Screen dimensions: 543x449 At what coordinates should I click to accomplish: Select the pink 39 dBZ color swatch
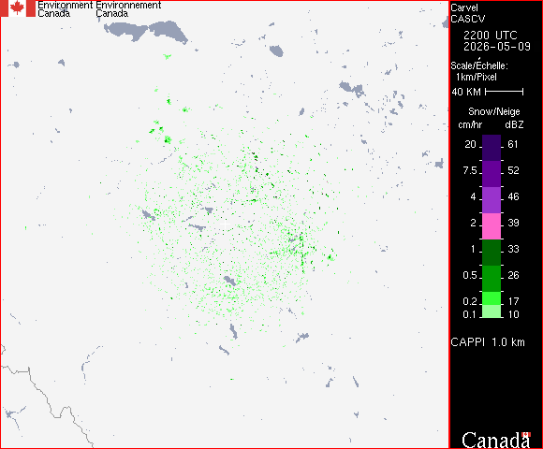click(x=492, y=226)
